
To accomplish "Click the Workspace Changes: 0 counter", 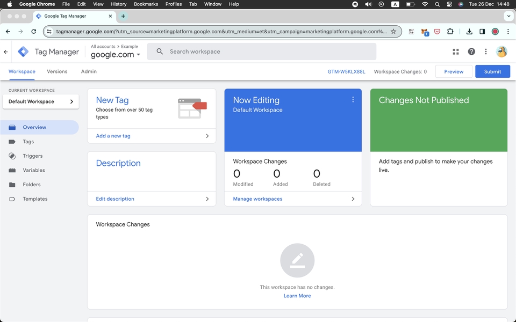I will point(400,71).
